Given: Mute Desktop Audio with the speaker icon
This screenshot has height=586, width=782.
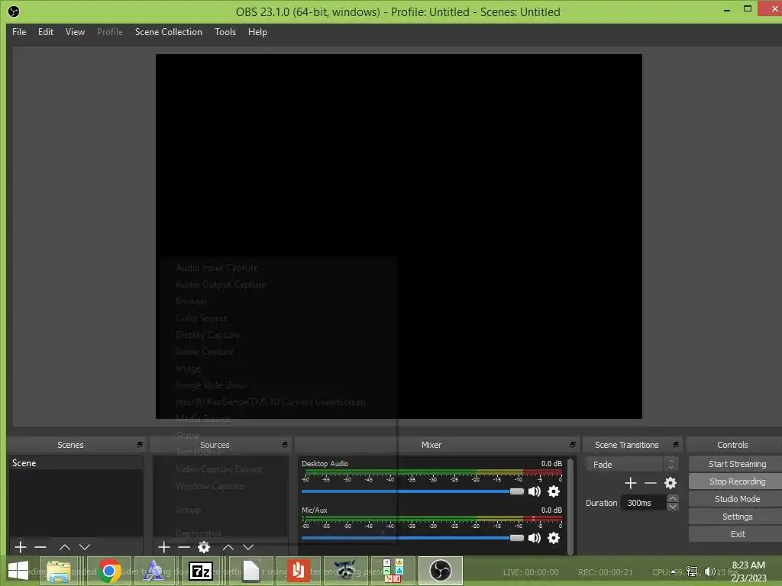Looking at the screenshot, I should tap(534, 491).
